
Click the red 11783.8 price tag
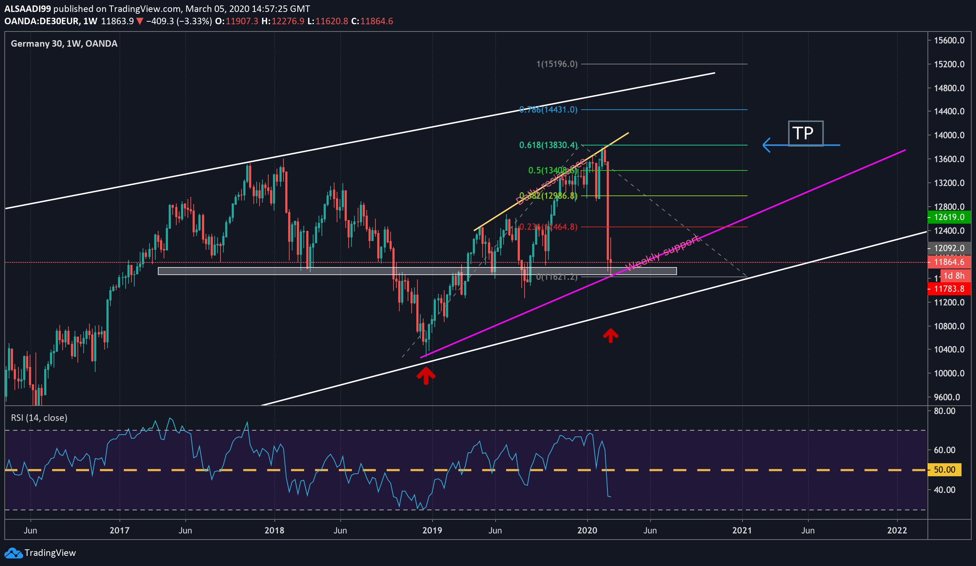click(949, 288)
